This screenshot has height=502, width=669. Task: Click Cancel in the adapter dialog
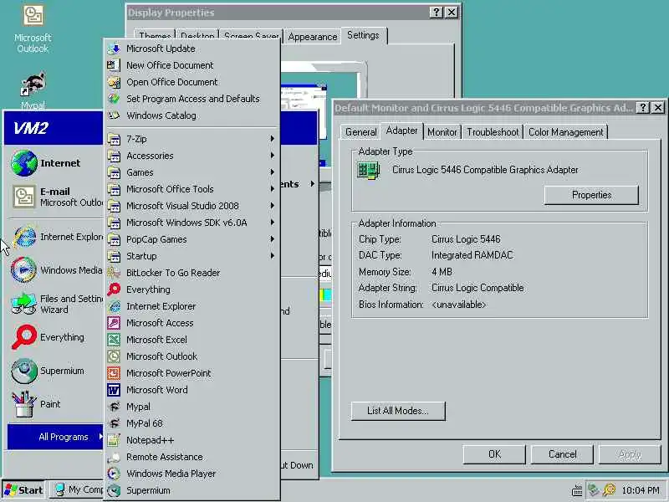tap(562, 454)
